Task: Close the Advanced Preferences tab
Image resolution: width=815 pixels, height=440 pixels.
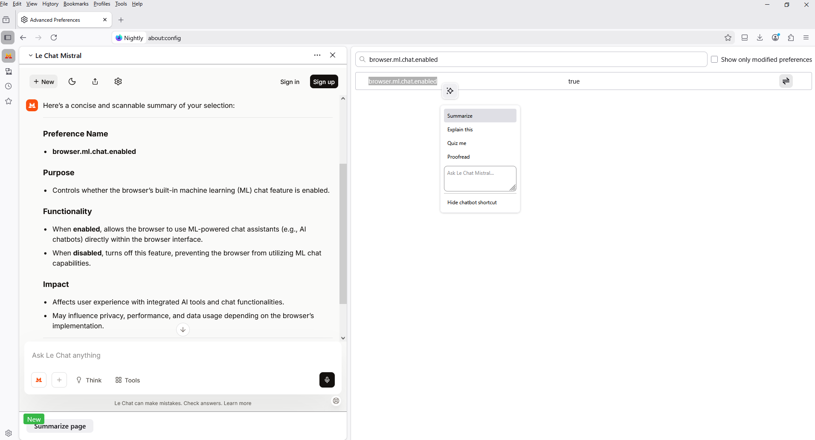Action: [x=105, y=20]
